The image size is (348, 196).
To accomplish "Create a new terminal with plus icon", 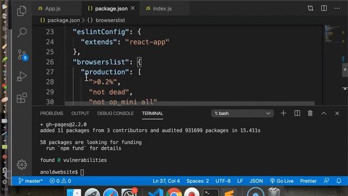I will click(x=283, y=113).
